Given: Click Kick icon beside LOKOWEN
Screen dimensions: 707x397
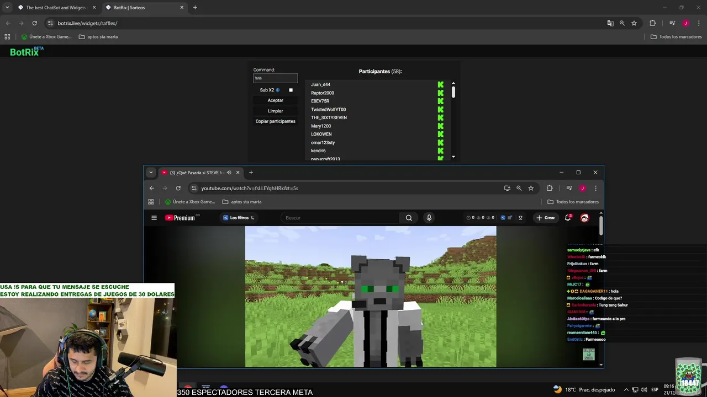Looking at the screenshot, I should coord(441,134).
